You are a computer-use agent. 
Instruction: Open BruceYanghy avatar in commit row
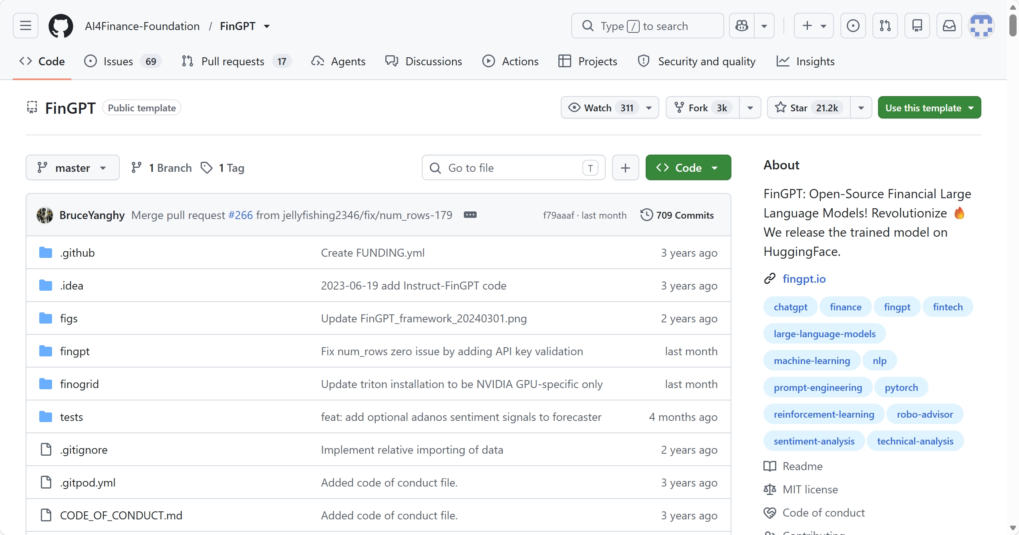tap(45, 215)
